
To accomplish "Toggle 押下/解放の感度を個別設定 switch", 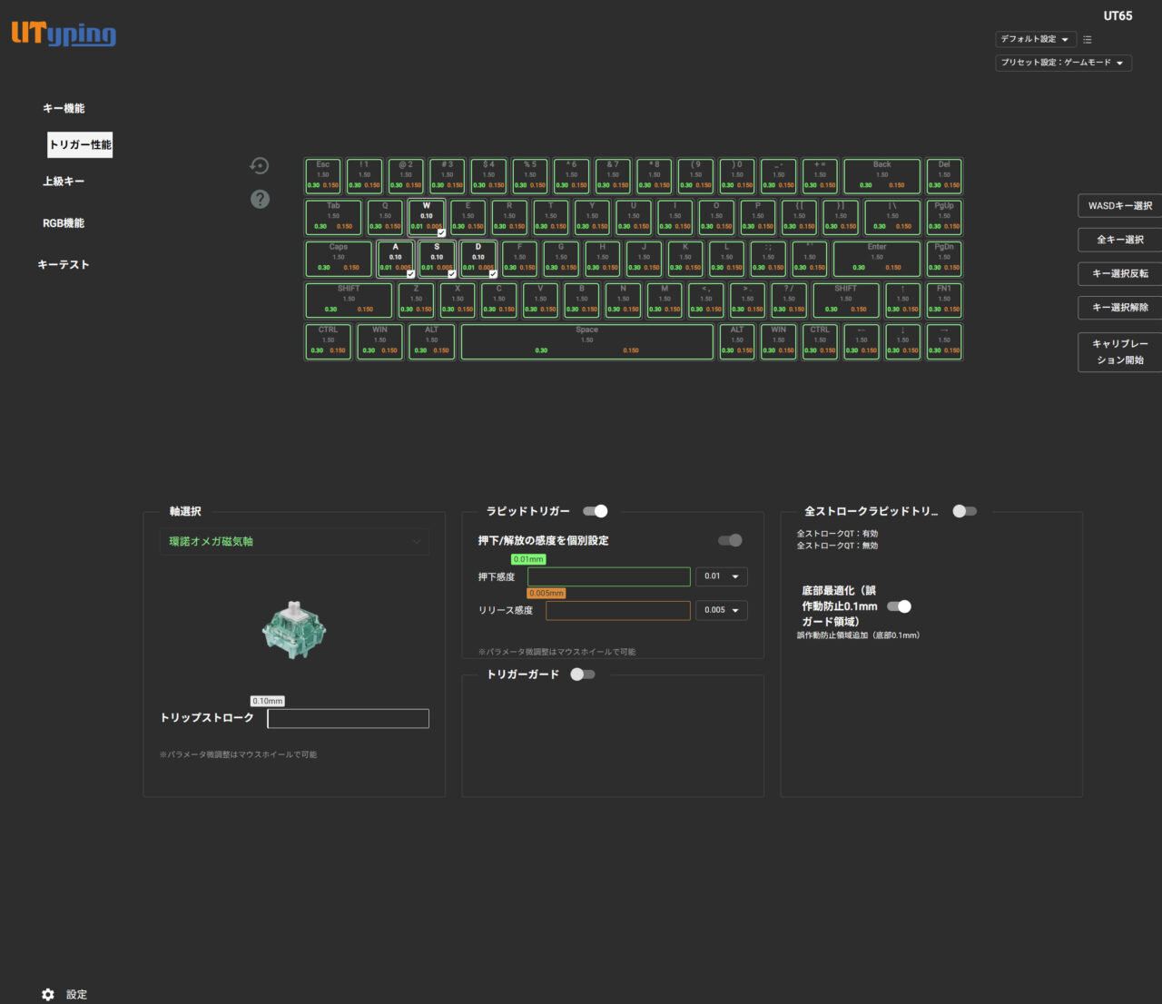I will pos(730,540).
